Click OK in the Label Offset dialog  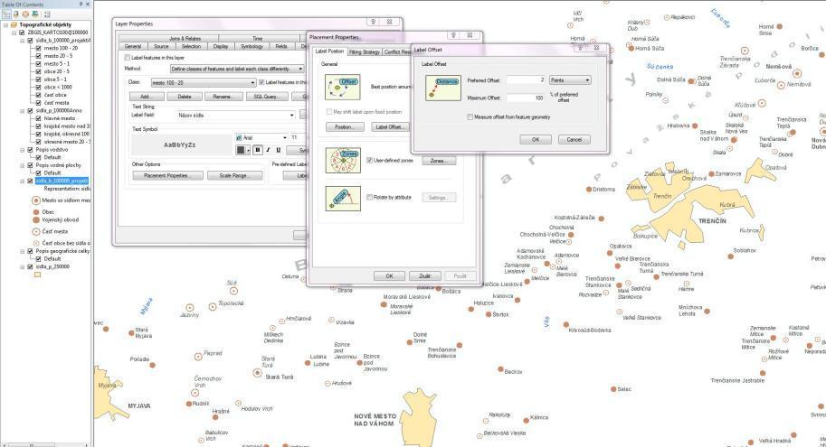(536, 139)
